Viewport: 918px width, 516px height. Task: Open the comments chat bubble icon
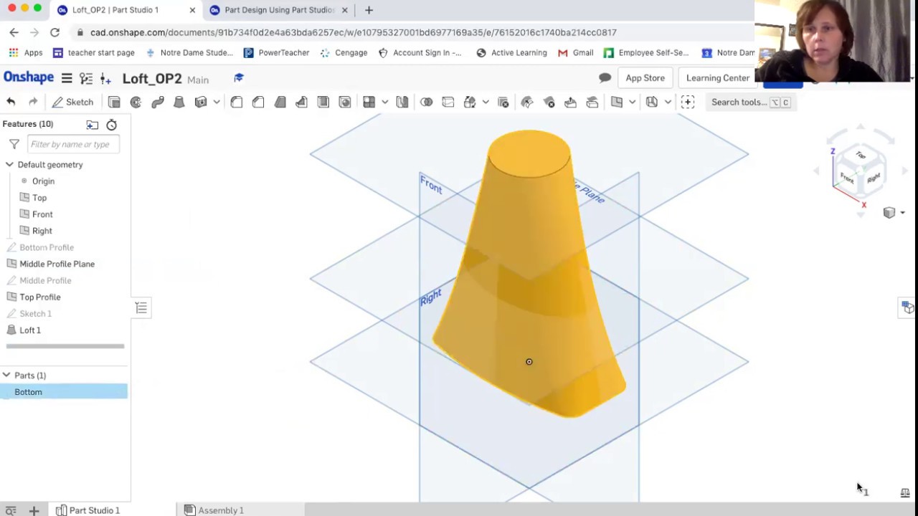(605, 78)
